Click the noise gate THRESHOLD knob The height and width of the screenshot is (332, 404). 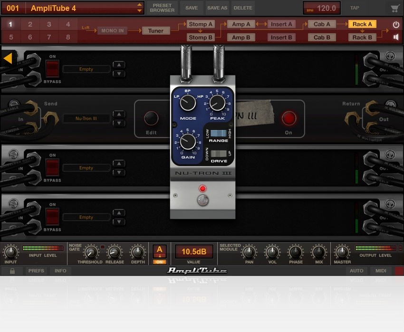pos(90,252)
